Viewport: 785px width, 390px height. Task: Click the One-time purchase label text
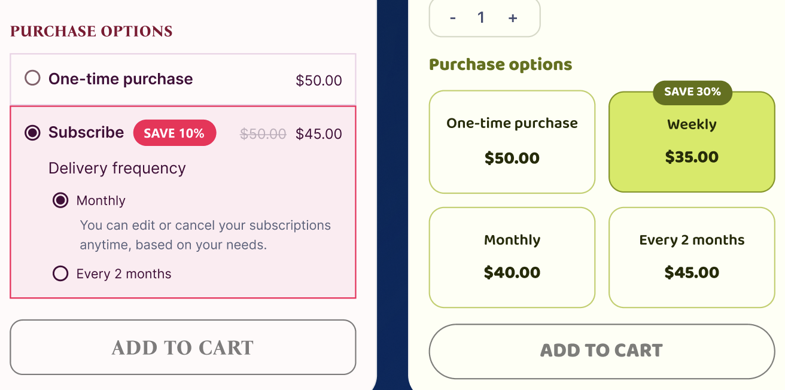click(x=120, y=79)
